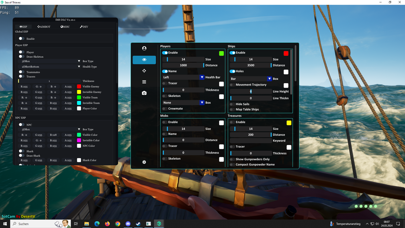Launch Microsoft Edge from the taskbar
Image resolution: width=405 pixels, height=228 pixels.
97,224
